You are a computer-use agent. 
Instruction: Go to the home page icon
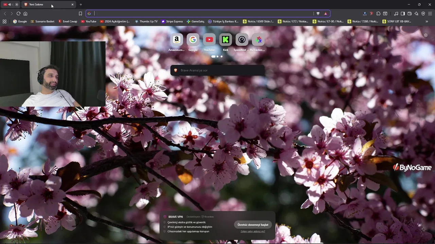[25, 14]
